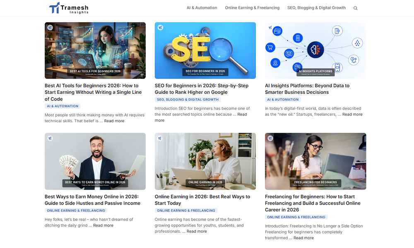
Task: Click AI & Automation tag under Best AI Tools
Action: [x=63, y=106]
